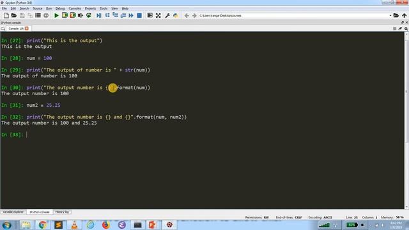Screen dimensions: 409x230
Task: Open the PYTHONPATH manager Python icon
Action: pyautogui.click(x=176, y=15)
